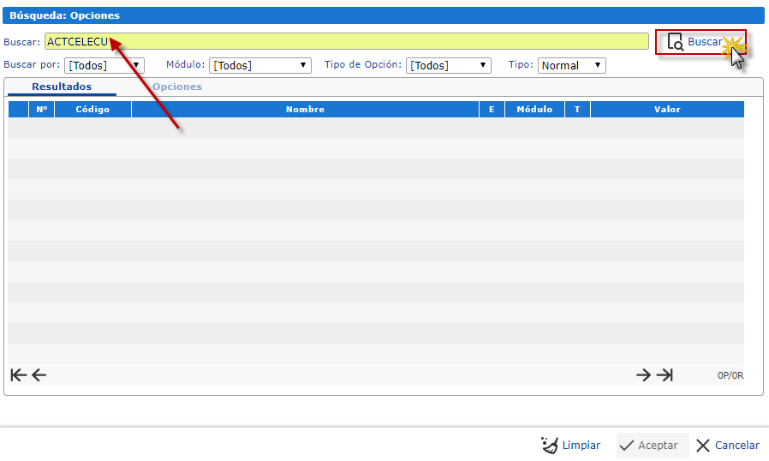The width and height of the screenshot is (769, 461).
Task: Select the first empty results row
Action: click(x=375, y=128)
